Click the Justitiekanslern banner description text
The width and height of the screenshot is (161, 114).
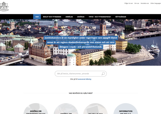tap(81, 42)
